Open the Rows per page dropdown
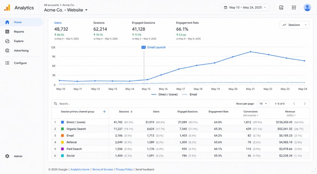 263,103
